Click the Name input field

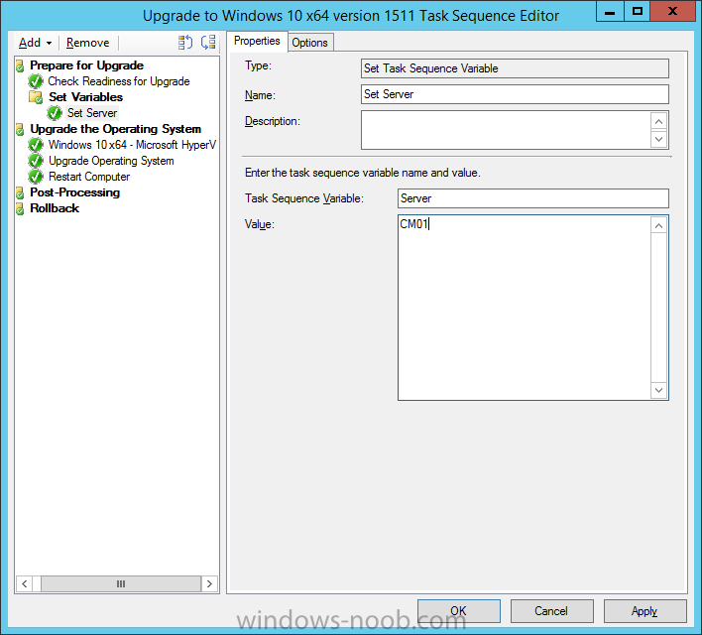pos(515,94)
